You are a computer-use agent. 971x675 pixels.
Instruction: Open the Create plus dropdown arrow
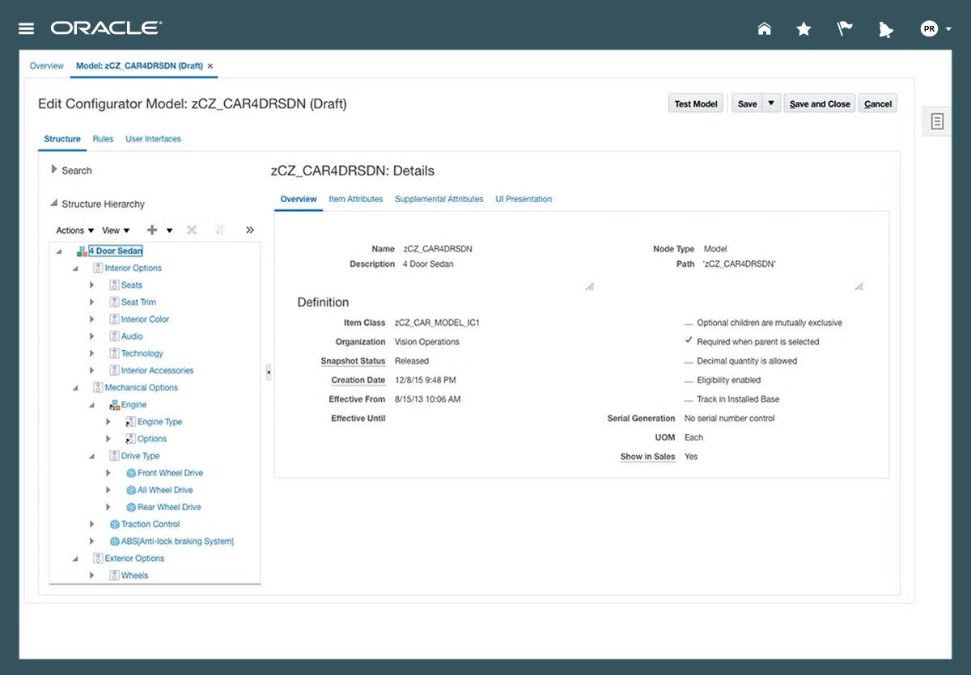point(169,230)
